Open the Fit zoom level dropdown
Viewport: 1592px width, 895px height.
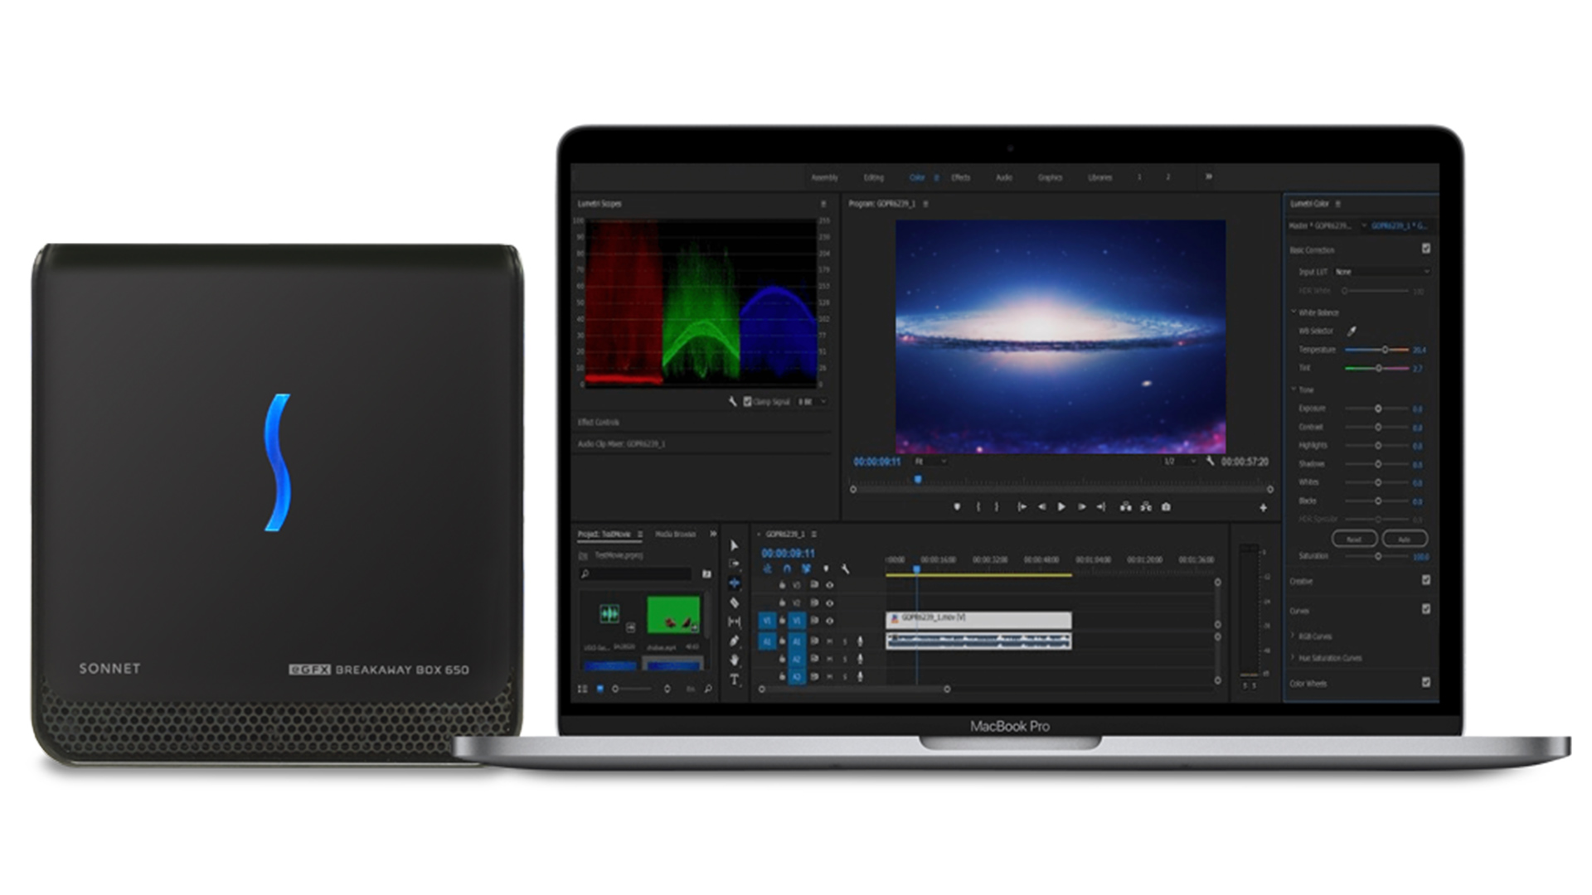[929, 461]
